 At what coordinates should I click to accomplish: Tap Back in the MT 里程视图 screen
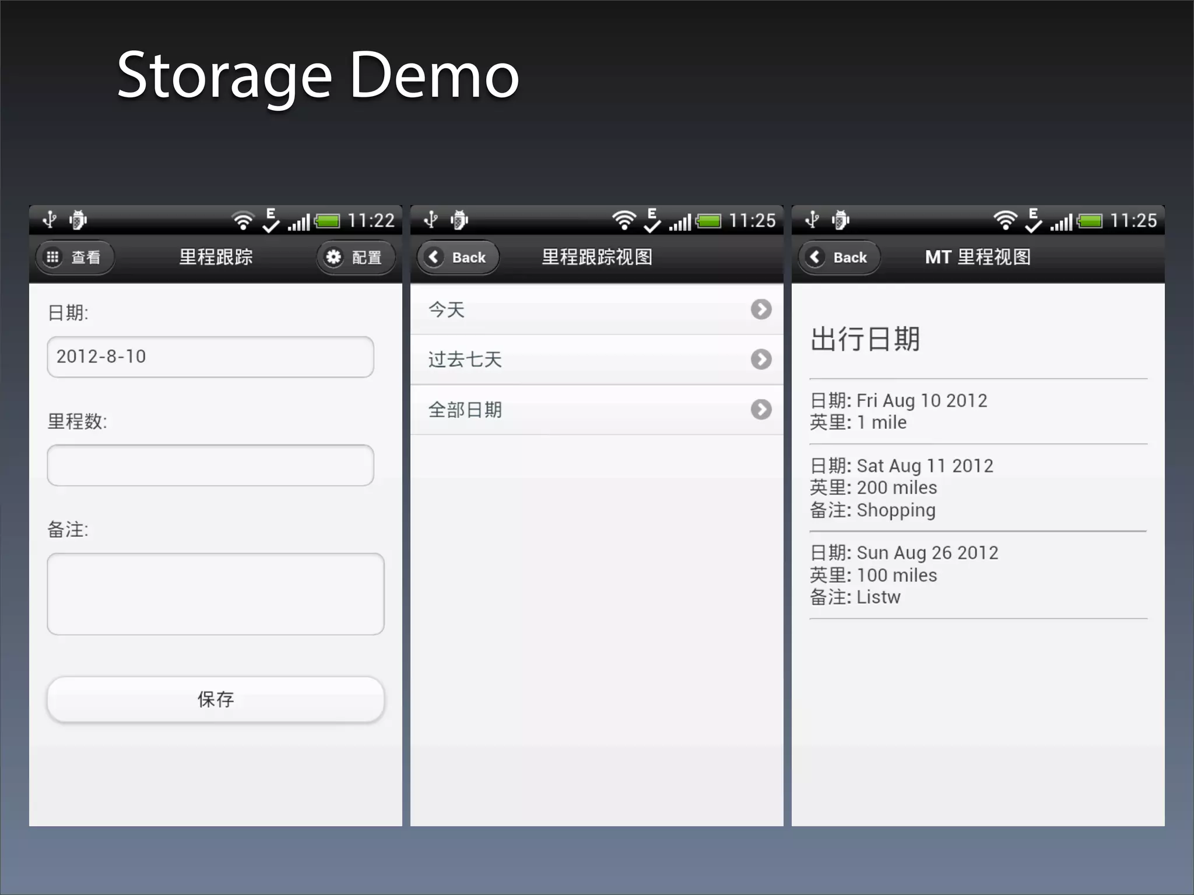(839, 257)
